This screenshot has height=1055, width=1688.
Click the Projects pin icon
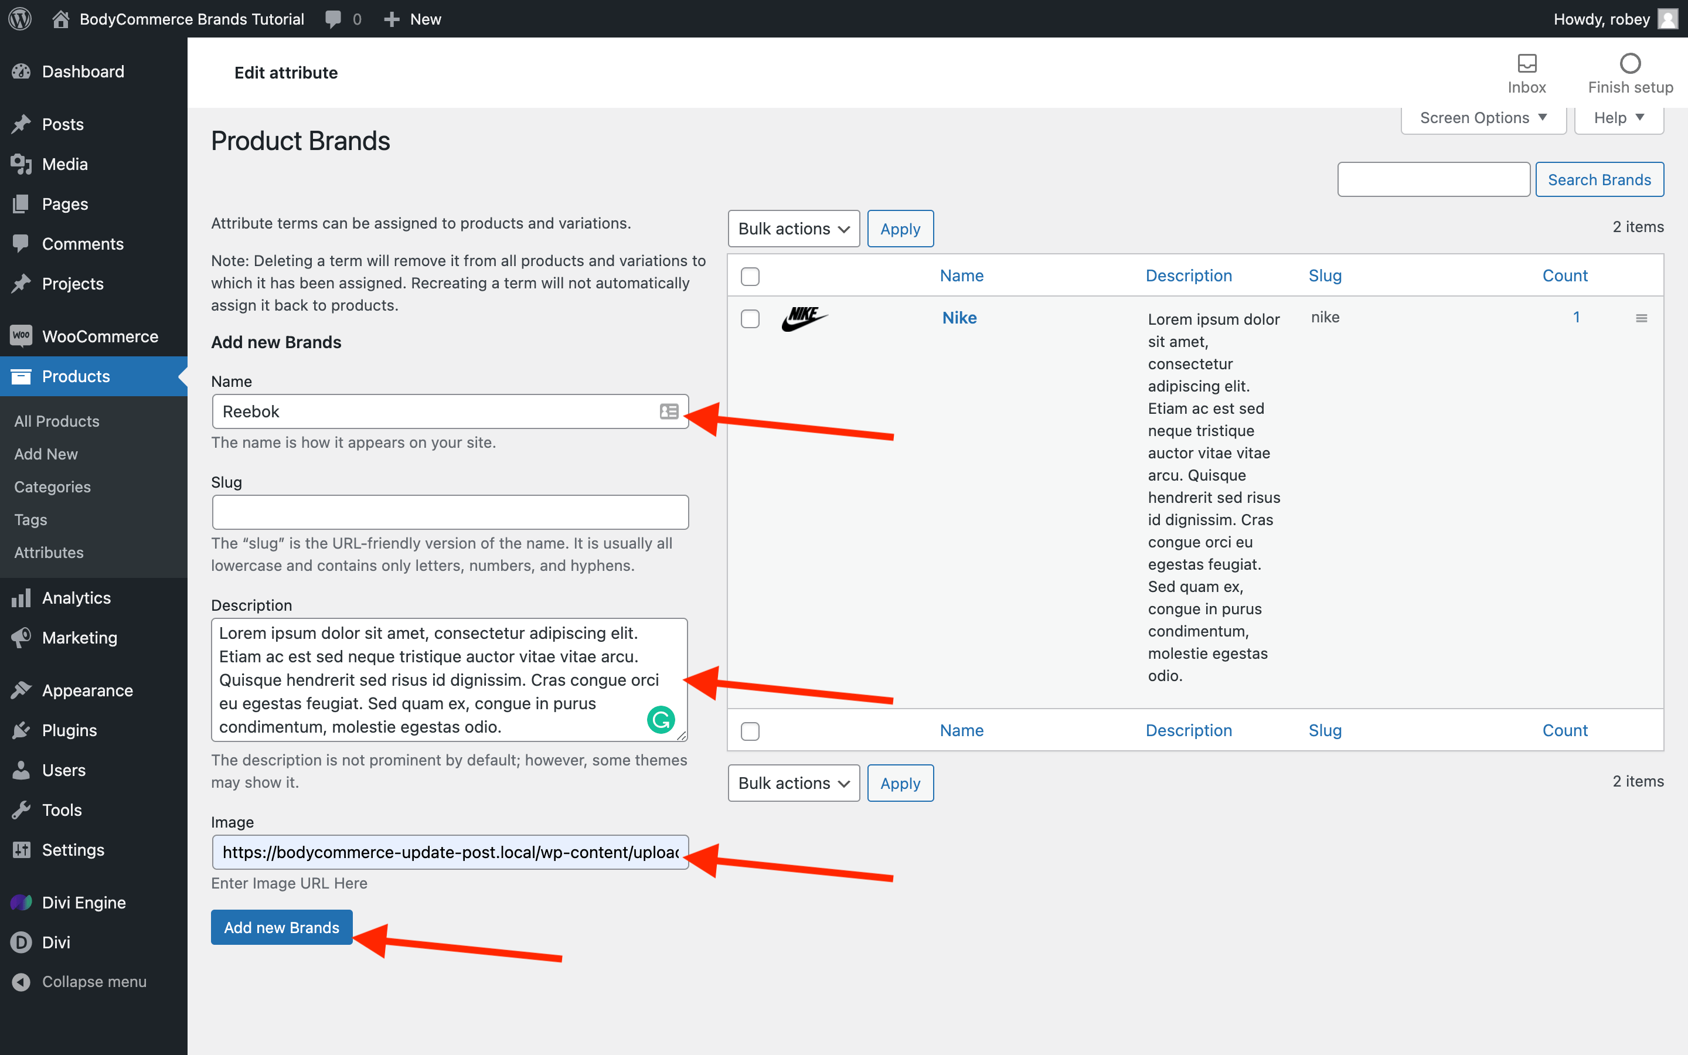22,283
